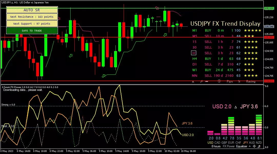The image size is (277, 154).
Task: Switch to the MN timeframe label
Action: coord(194,76)
